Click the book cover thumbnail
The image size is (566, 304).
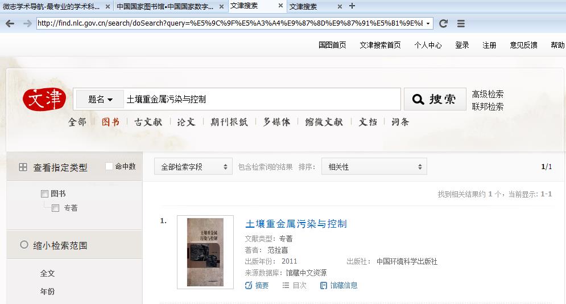pos(205,252)
